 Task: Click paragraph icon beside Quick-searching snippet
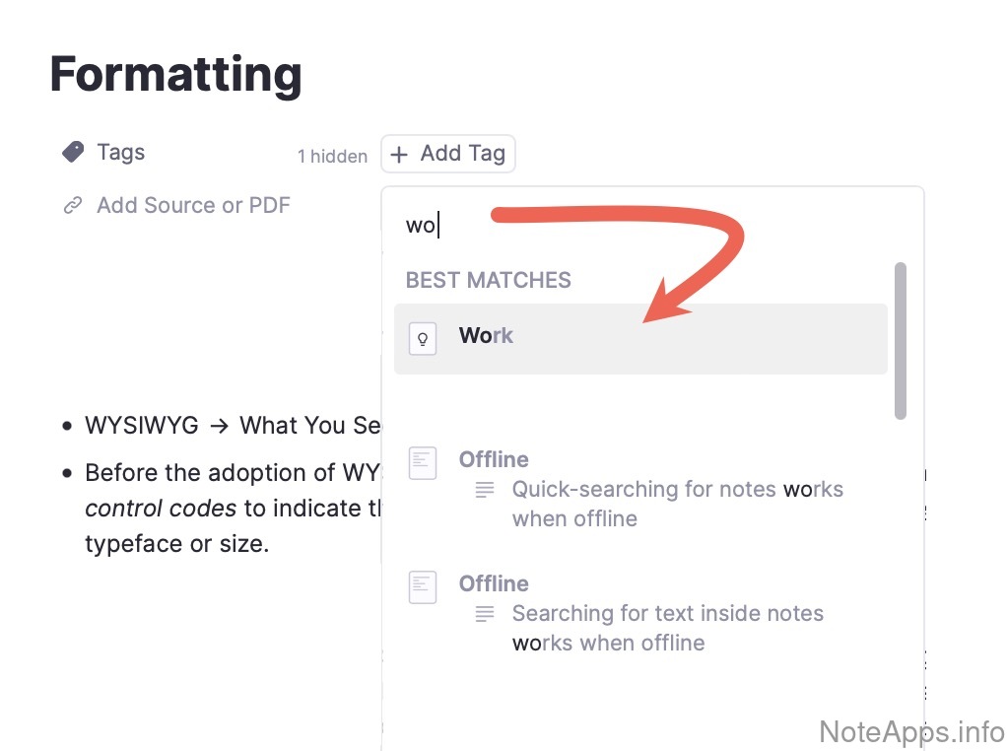tap(484, 489)
